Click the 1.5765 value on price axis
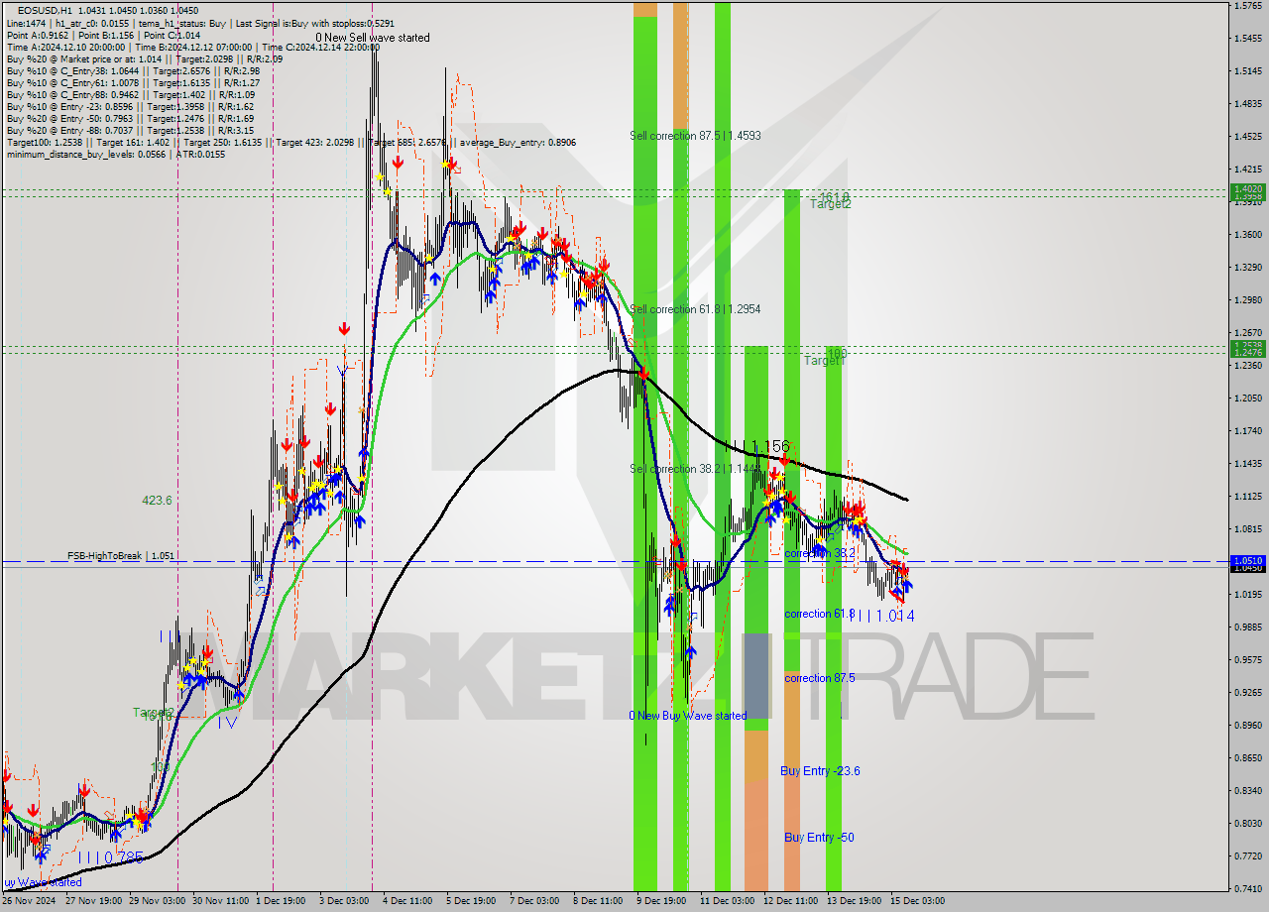 (1247, 6)
